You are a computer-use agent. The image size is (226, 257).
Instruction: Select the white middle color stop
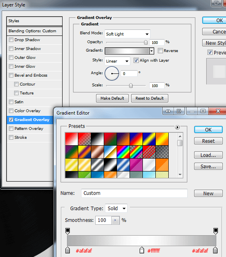[x=142, y=250]
